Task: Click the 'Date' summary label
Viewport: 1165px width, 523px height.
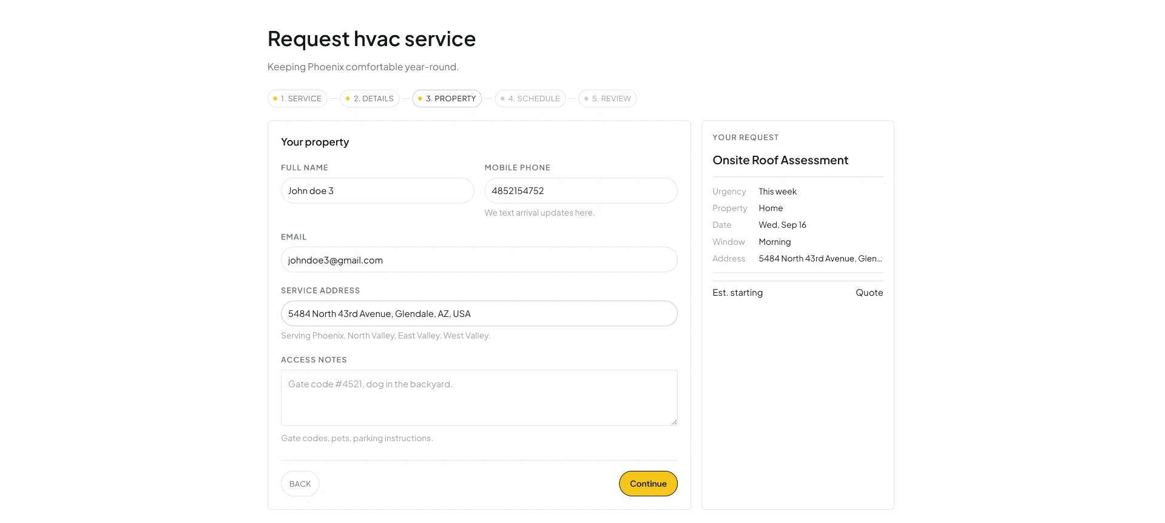Action: (x=721, y=225)
